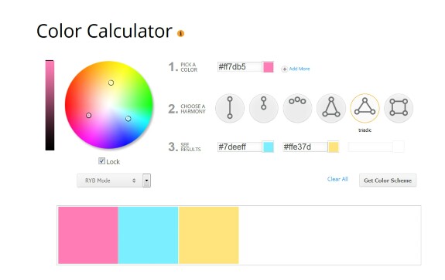This screenshot has height=280, width=445.
Task: Click the plus icon next to Add More
Action: pos(284,69)
